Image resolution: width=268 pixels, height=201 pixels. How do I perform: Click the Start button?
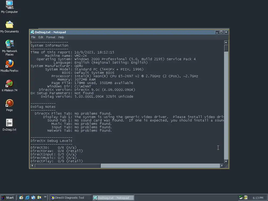click(x=8, y=198)
